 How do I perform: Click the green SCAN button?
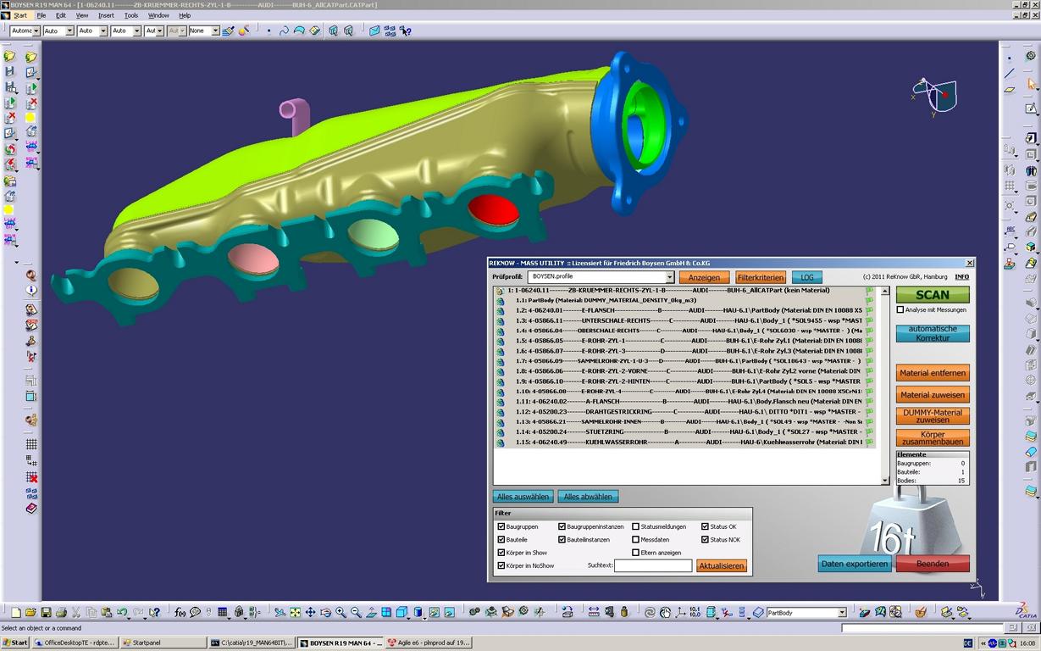pyautogui.click(x=933, y=295)
